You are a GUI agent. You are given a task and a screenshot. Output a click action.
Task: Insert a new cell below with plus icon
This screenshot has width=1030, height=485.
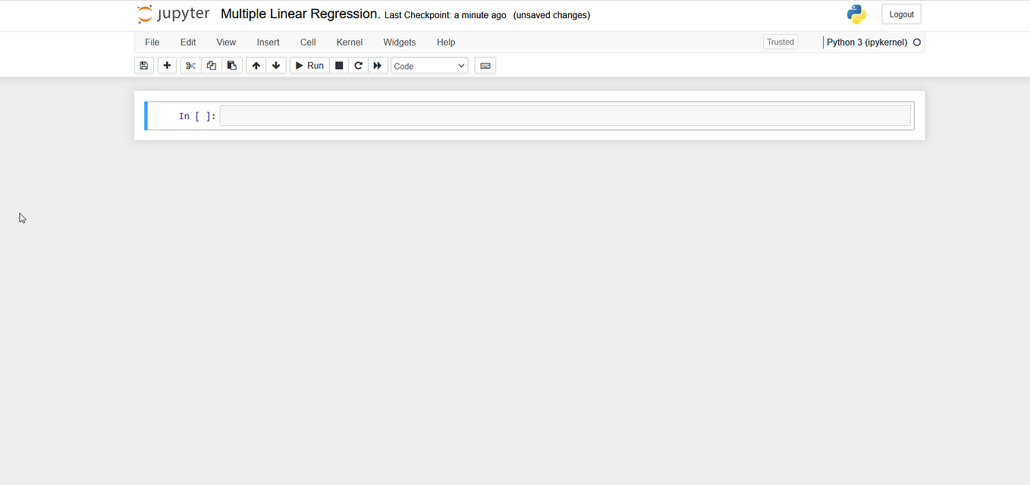pyautogui.click(x=166, y=65)
